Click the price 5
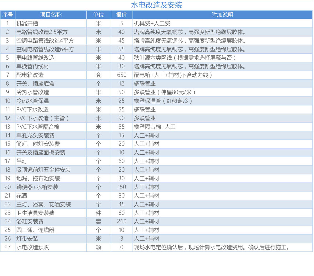Image resolution: width=314 pixels, height=276 pixels. [122, 23]
